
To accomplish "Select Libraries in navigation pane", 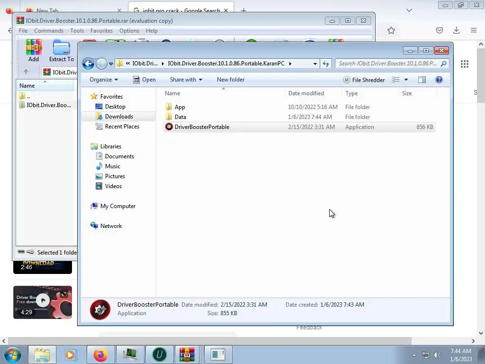I will pos(106,146).
